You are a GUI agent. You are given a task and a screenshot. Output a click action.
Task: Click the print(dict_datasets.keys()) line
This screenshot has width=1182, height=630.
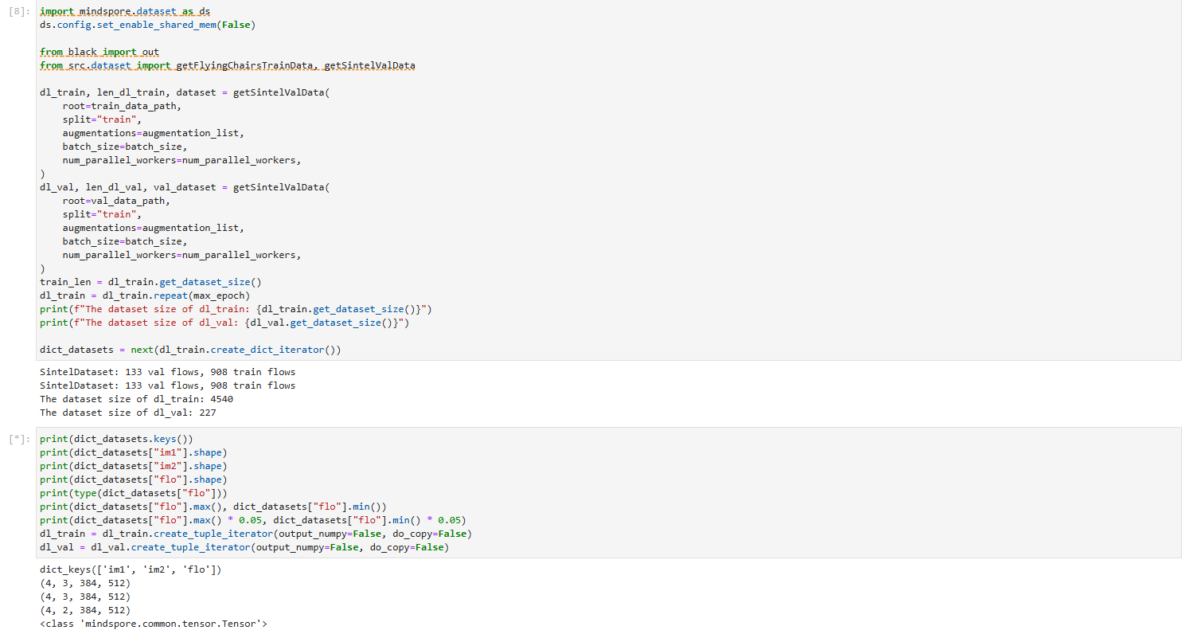(x=116, y=439)
